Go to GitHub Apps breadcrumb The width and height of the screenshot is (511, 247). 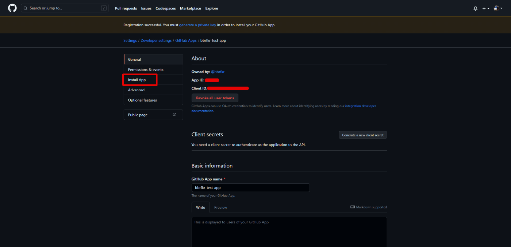(186, 40)
